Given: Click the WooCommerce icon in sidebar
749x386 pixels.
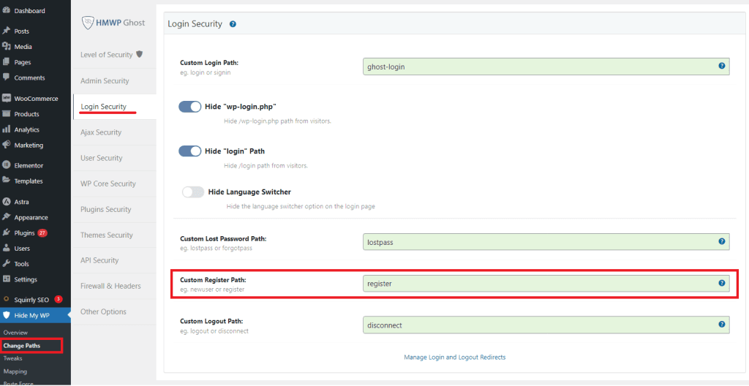Looking at the screenshot, I should pyautogui.click(x=7, y=98).
